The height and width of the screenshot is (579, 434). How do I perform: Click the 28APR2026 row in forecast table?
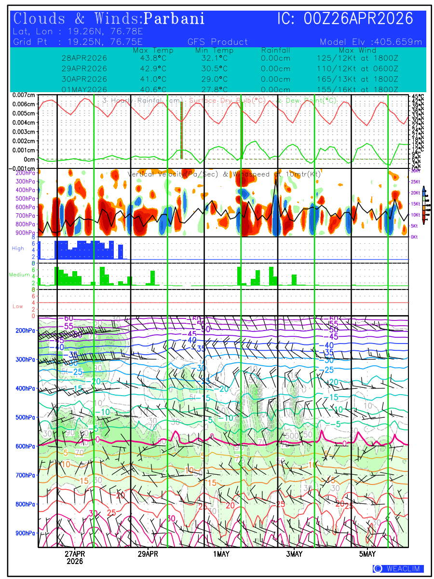(x=84, y=58)
